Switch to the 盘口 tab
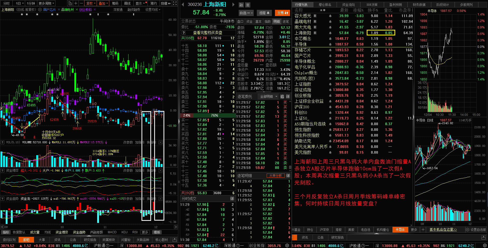 240,21
